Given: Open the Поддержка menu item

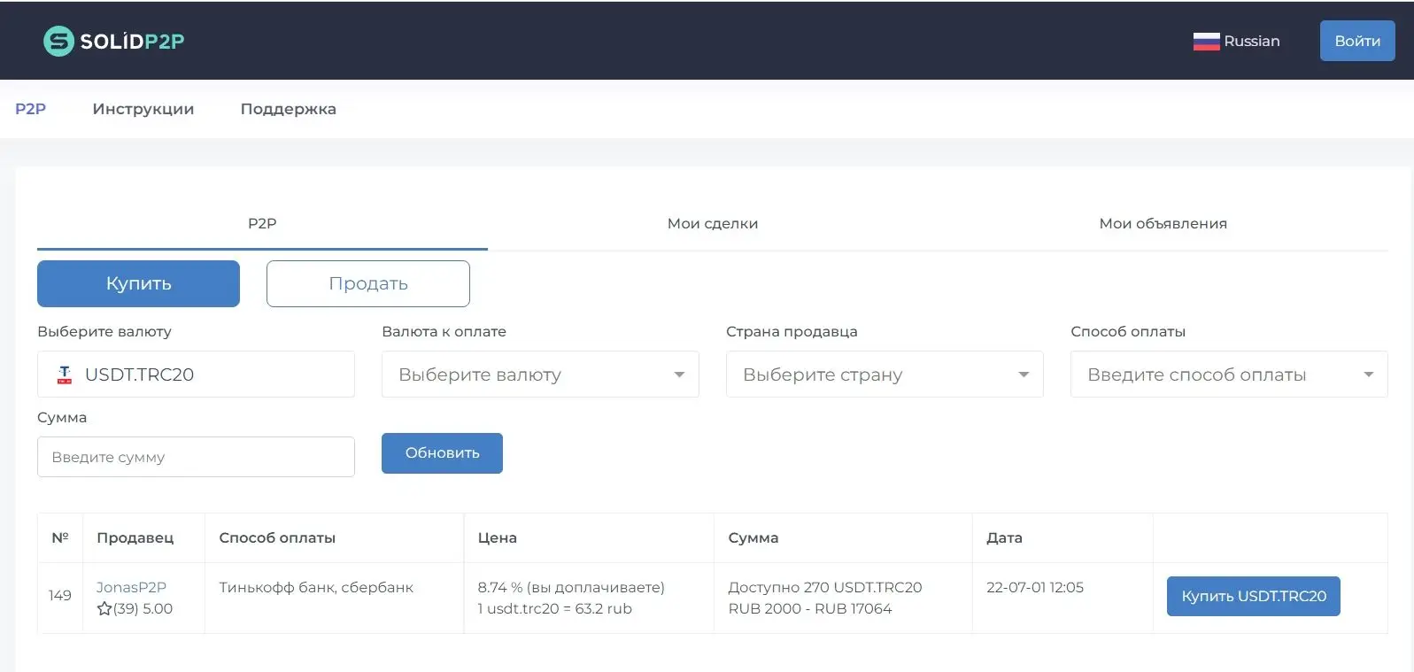Looking at the screenshot, I should [289, 109].
